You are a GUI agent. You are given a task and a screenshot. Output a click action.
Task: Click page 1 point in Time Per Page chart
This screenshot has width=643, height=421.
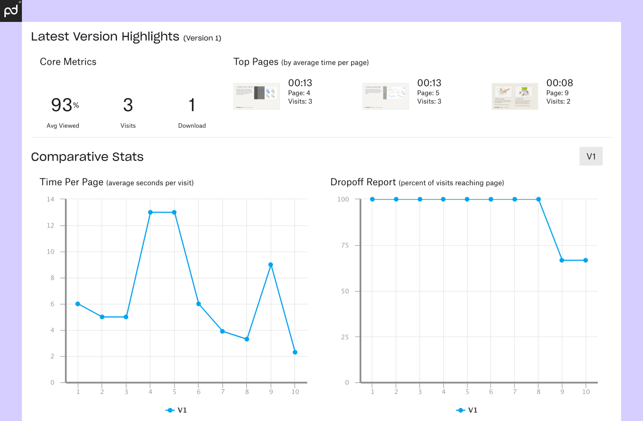pos(78,304)
